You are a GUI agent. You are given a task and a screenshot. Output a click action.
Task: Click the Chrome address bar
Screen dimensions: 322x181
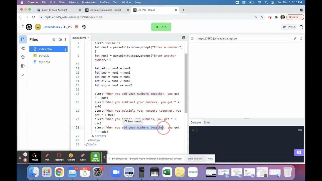pos(146,17)
